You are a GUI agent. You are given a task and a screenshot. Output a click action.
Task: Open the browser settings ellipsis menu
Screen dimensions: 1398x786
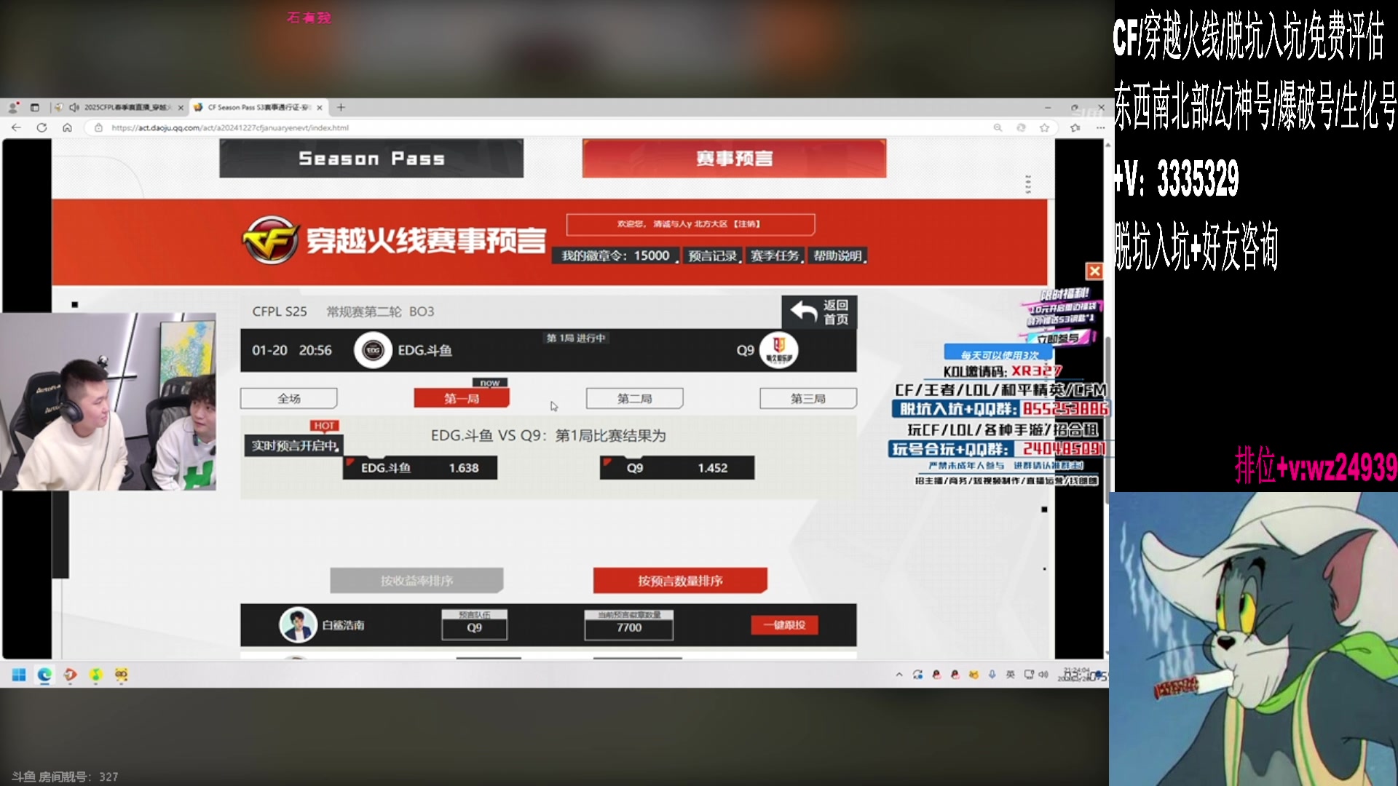pyautogui.click(x=1100, y=127)
